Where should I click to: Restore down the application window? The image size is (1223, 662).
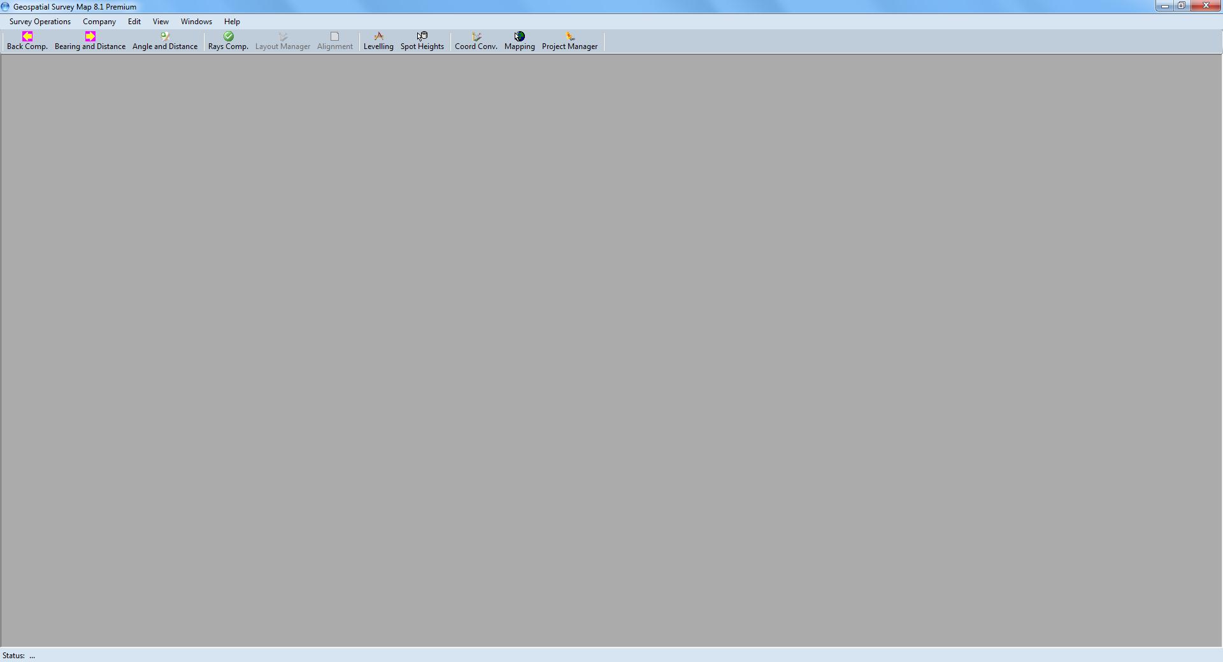(1182, 6)
